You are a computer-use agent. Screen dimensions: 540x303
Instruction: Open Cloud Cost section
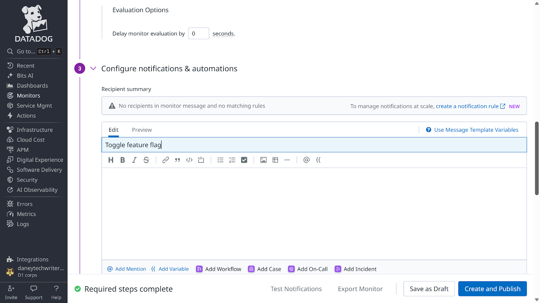(x=31, y=140)
